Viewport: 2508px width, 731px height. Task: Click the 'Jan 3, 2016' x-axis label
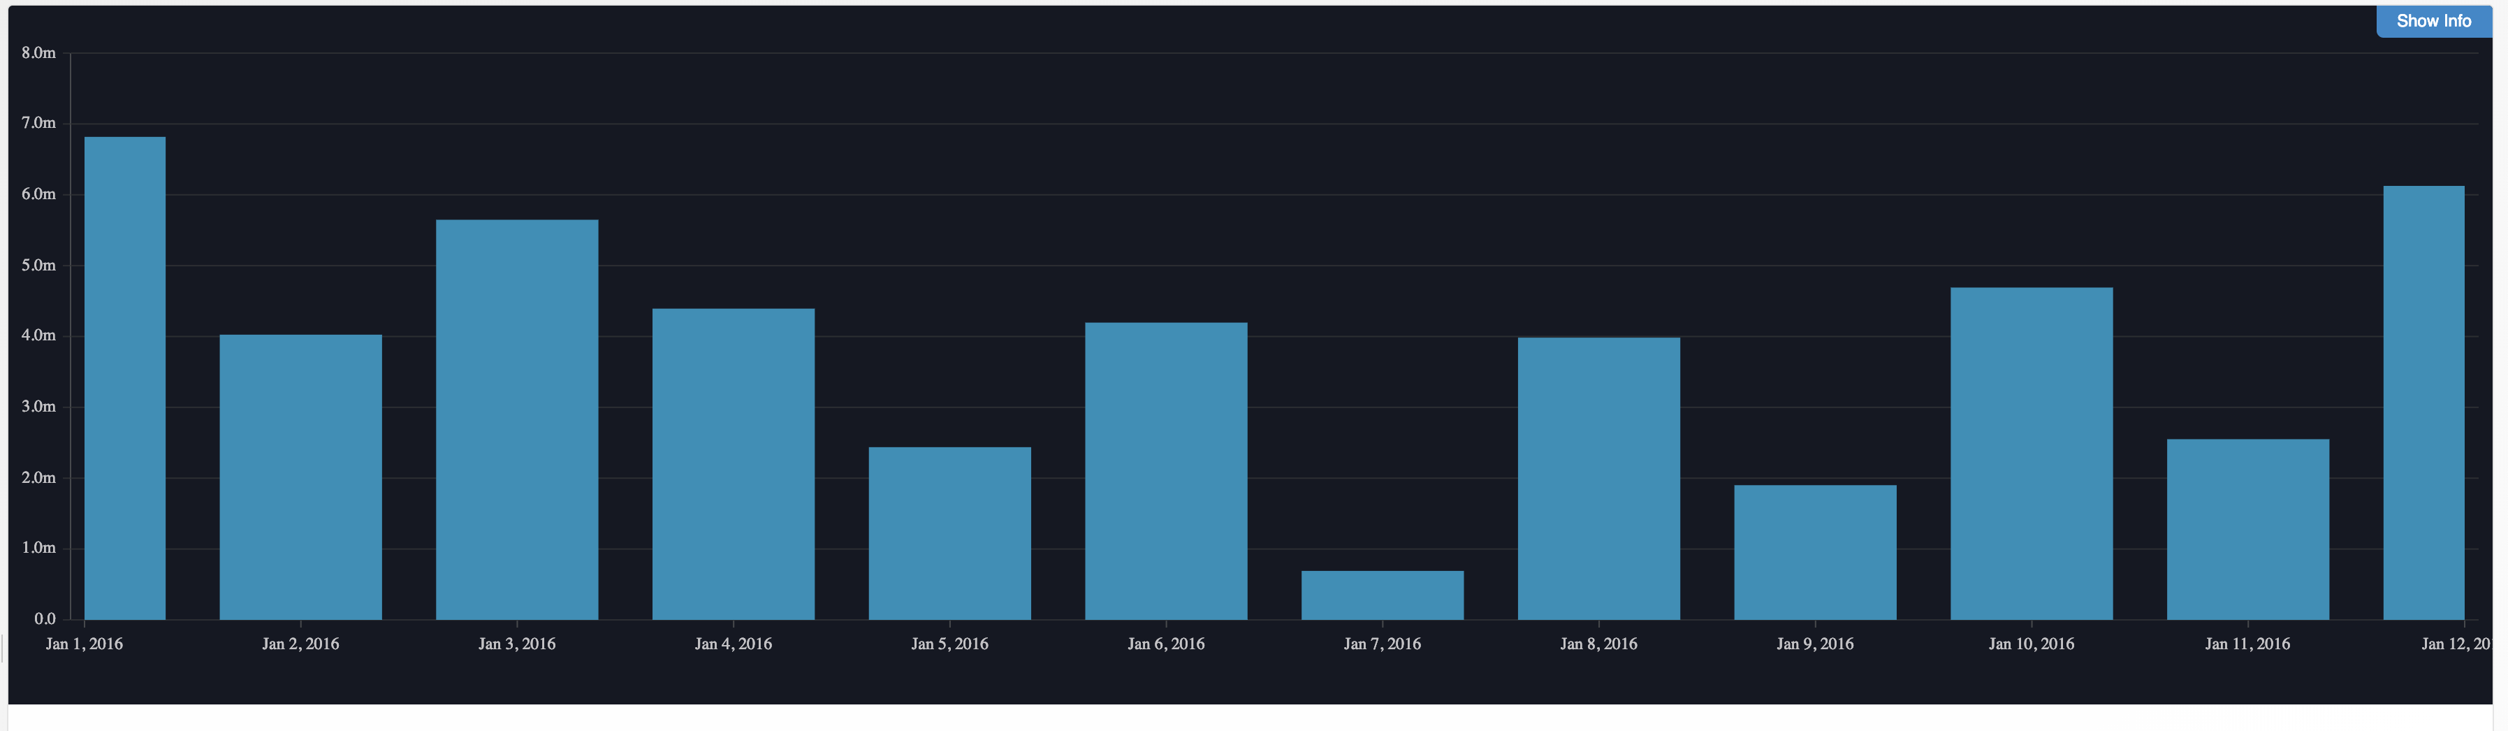(517, 644)
